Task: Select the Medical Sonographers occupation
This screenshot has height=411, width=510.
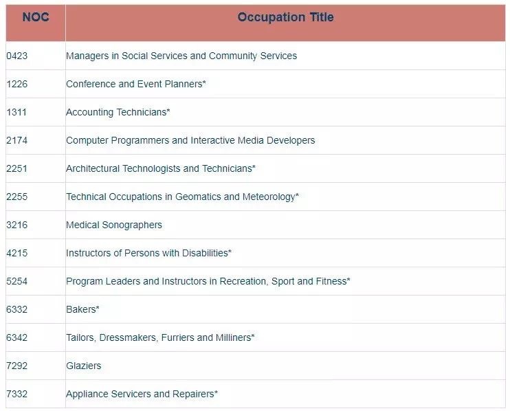Action: coord(114,225)
